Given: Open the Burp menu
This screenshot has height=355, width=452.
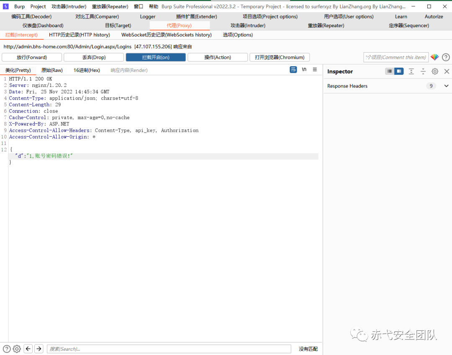Looking at the screenshot, I should coord(19,6).
